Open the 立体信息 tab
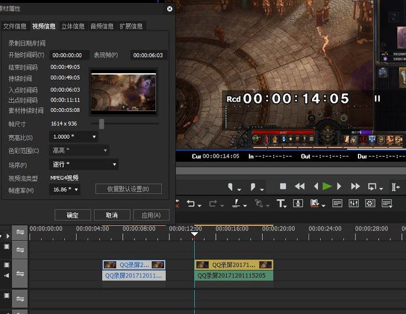Image resolution: width=406 pixels, height=314 pixels. 73,26
